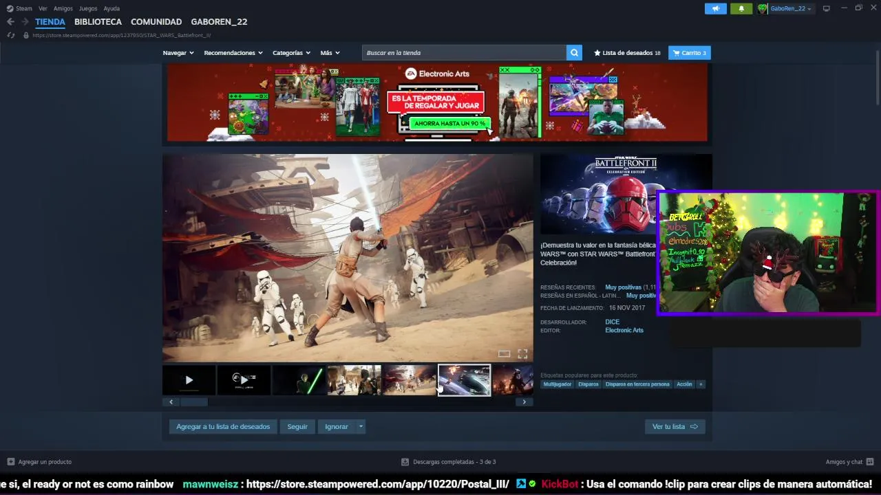This screenshot has width=881, height=495.
Task: Select the Multijugador tag
Action: click(x=558, y=384)
